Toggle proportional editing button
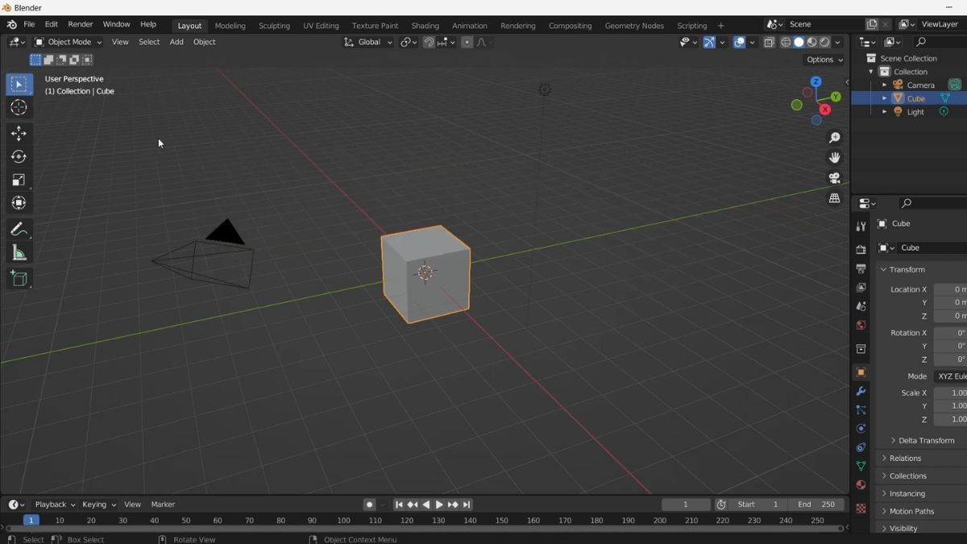This screenshot has height=544, width=967. [x=467, y=42]
